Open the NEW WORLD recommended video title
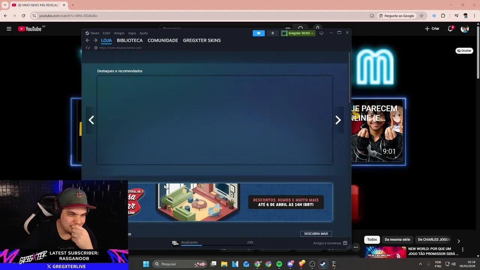Screen dimensions: 480x270 click(x=433, y=251)
